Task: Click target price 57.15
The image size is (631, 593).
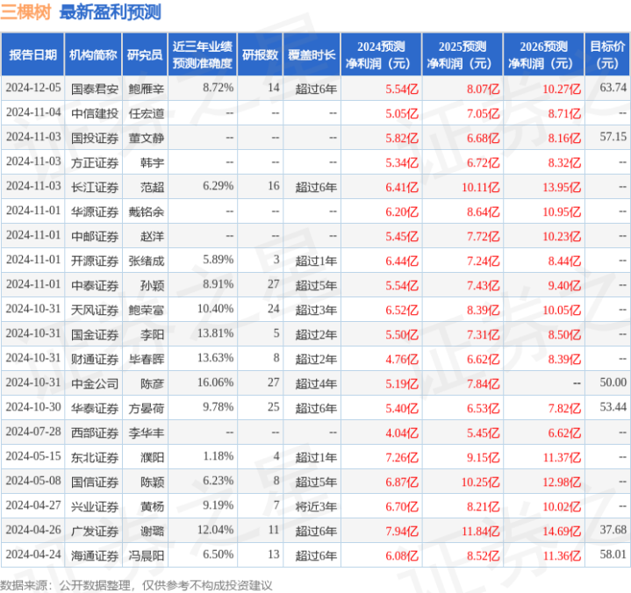Action: click(613, 137)
